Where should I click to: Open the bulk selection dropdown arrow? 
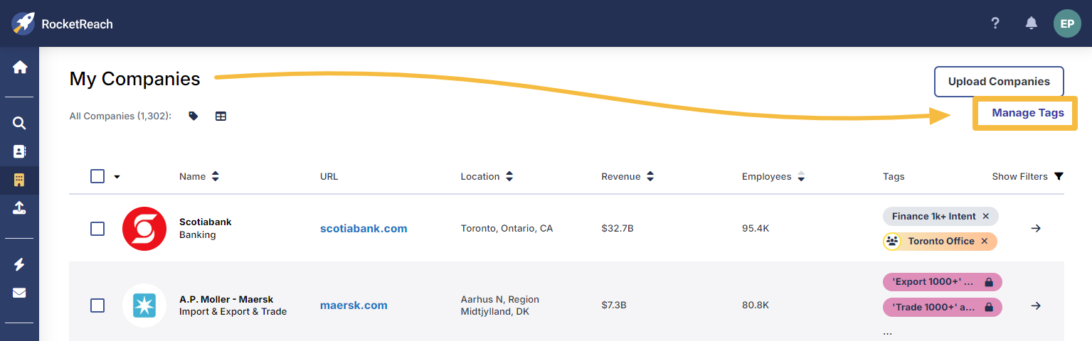[x=117, y=177]
